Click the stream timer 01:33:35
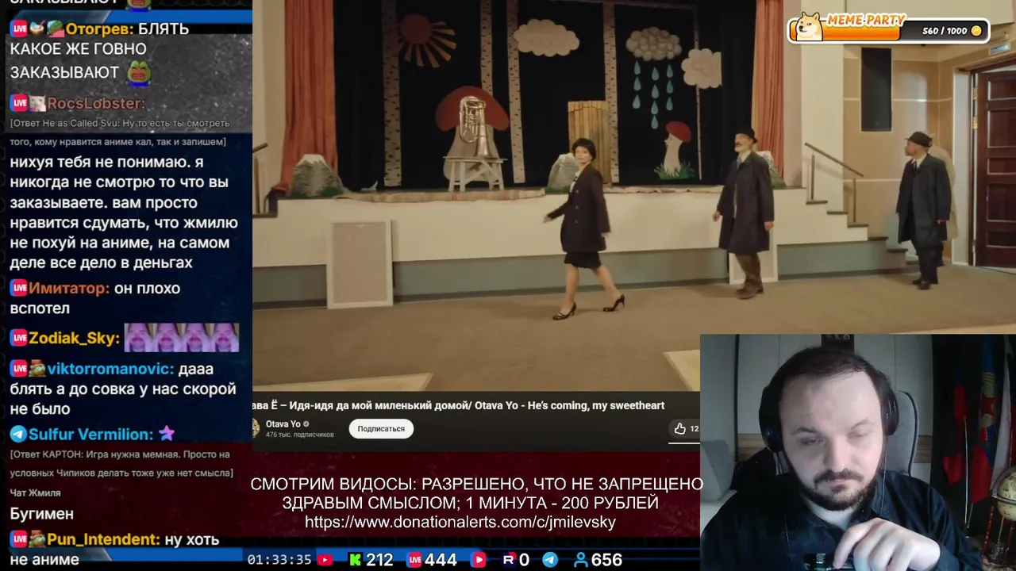 (x=279, y=560)
